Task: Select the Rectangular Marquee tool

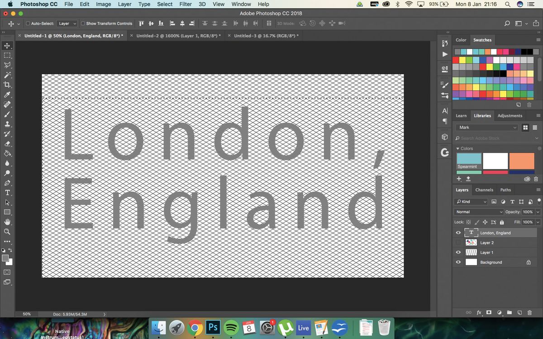Action: coord(7,55)
